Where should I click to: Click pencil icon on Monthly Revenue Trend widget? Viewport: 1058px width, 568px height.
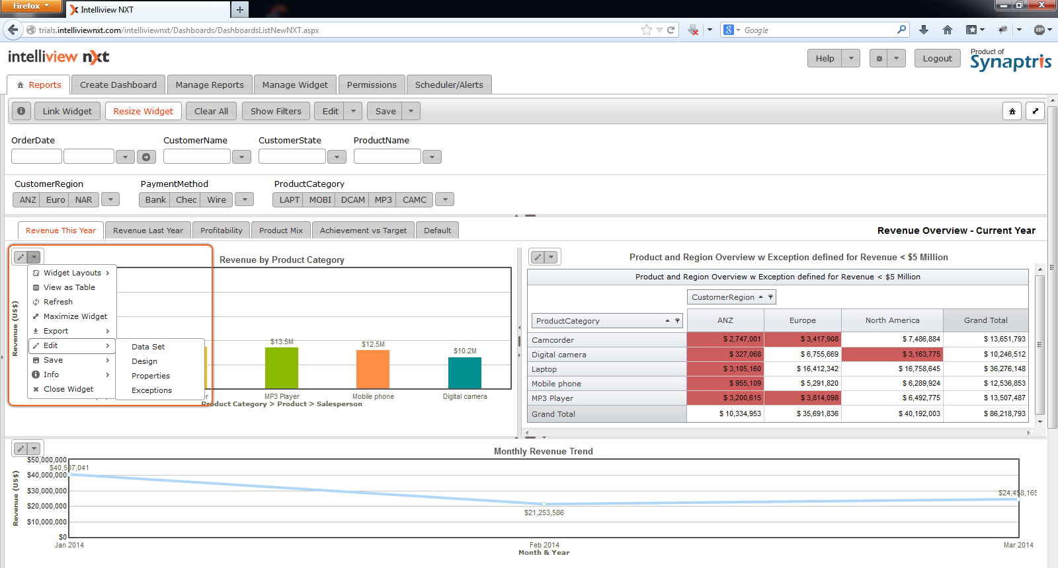pos(20,448)
